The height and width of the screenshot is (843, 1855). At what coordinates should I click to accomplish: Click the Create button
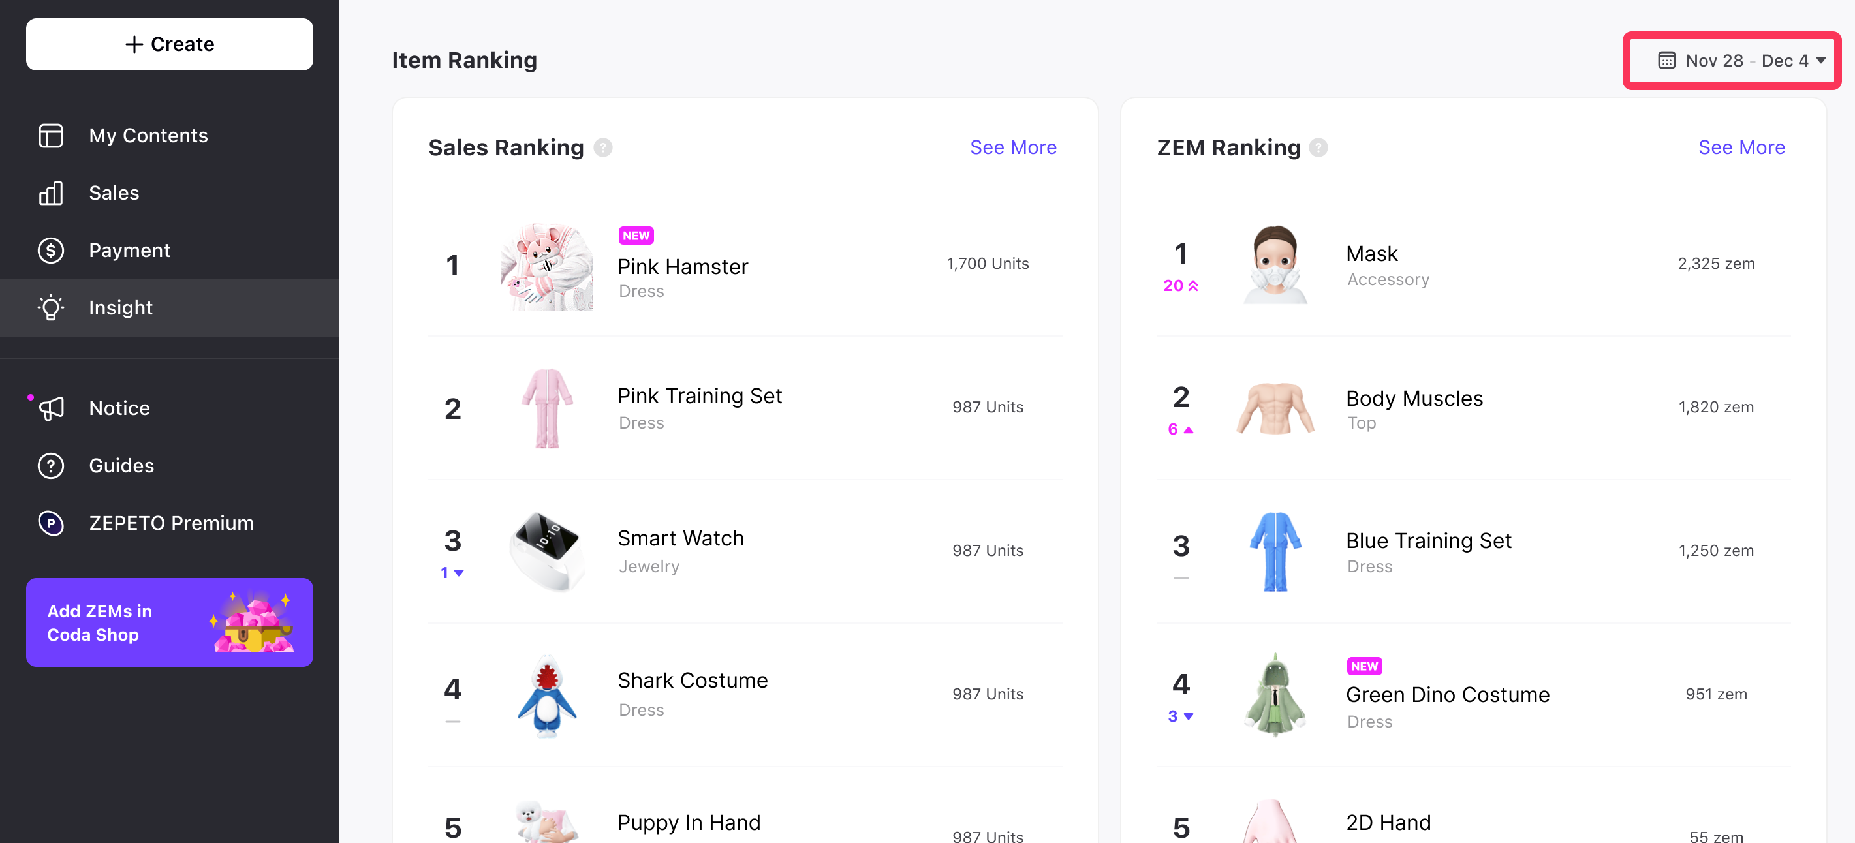[169, 44]
